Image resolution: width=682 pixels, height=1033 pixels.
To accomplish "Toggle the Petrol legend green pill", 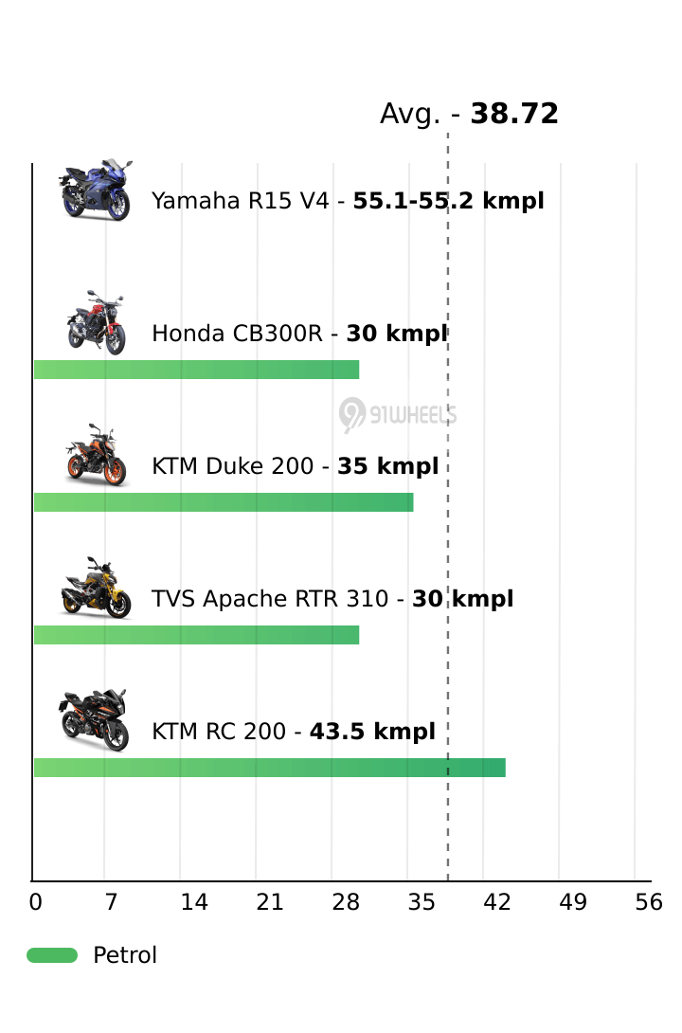I will coord(52,955).
